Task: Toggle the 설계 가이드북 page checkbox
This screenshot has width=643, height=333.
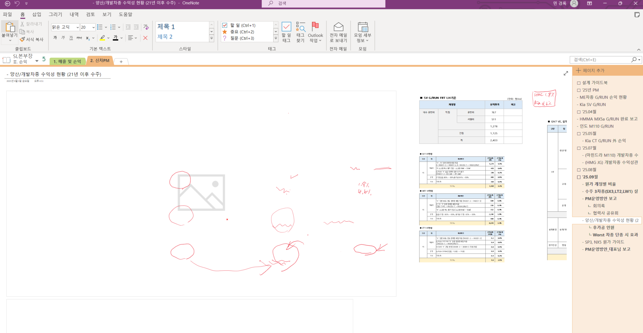Action: click(x=579, y=83)
